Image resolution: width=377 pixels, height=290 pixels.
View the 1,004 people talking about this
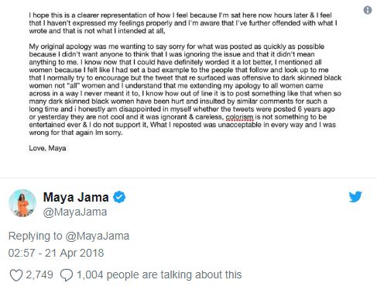point(159,274)
